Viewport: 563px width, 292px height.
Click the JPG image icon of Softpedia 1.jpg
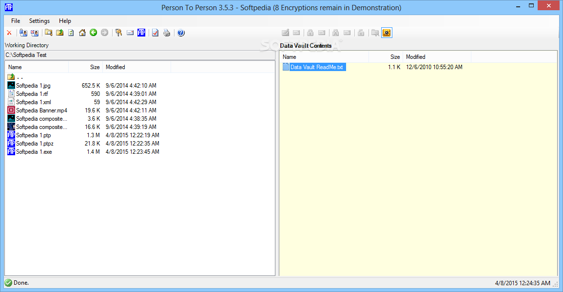11,85
